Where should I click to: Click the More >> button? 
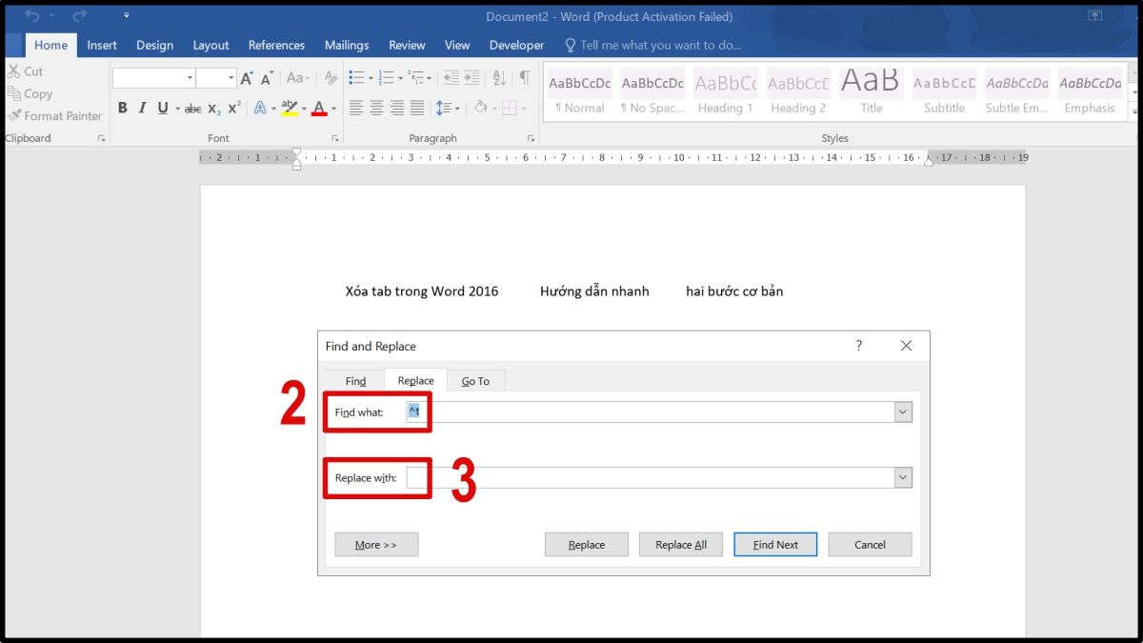pos(376,545)
